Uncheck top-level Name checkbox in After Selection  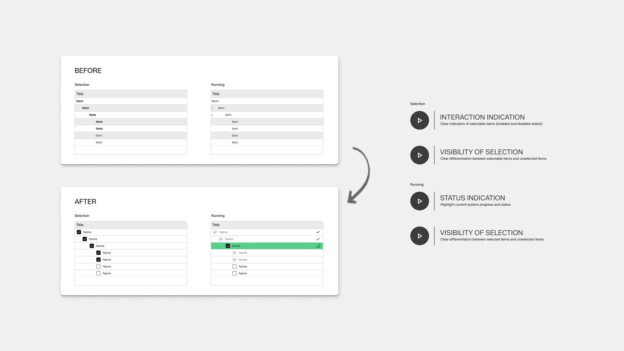(79, 232)
